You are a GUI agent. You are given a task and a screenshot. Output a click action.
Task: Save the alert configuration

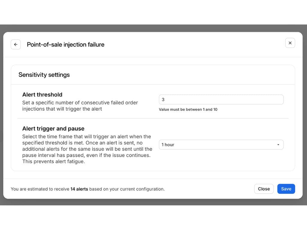click(286, 189)
